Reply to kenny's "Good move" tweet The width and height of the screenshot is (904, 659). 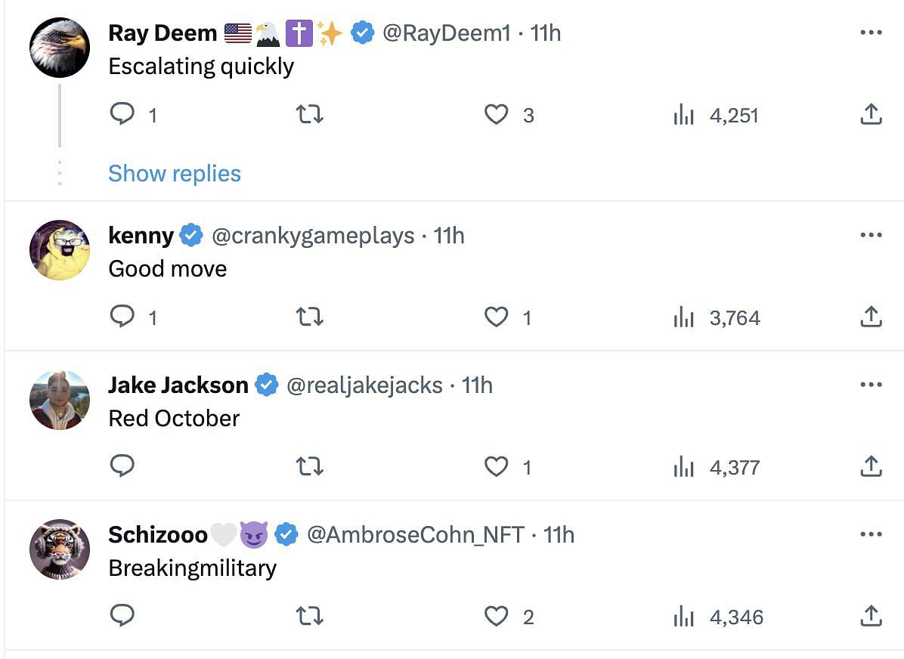pos(122,317)
